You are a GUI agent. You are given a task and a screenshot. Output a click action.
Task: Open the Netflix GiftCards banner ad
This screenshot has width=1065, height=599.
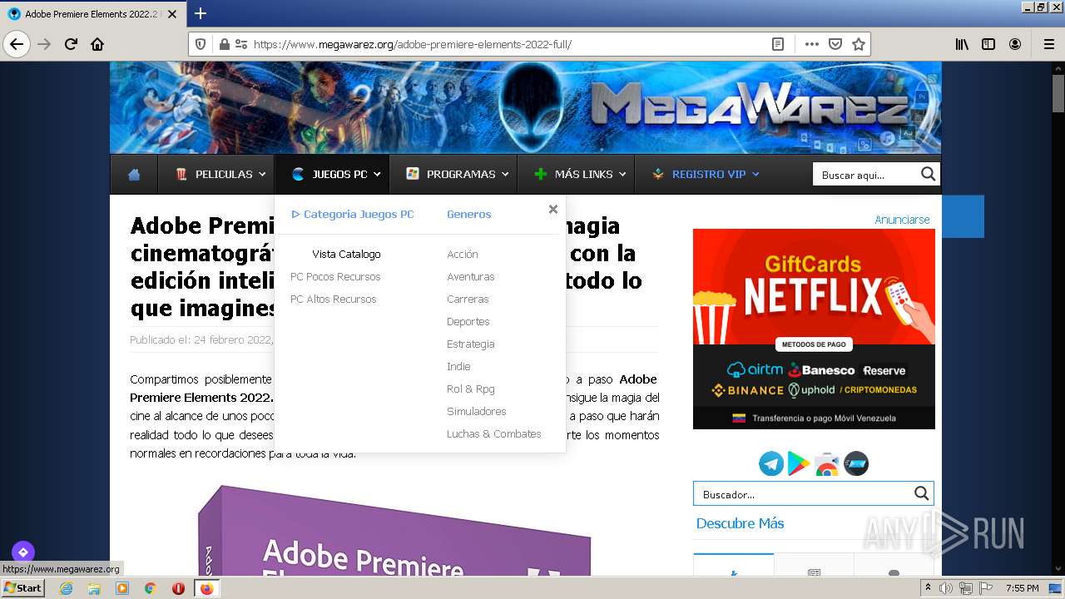coord(814,329)
